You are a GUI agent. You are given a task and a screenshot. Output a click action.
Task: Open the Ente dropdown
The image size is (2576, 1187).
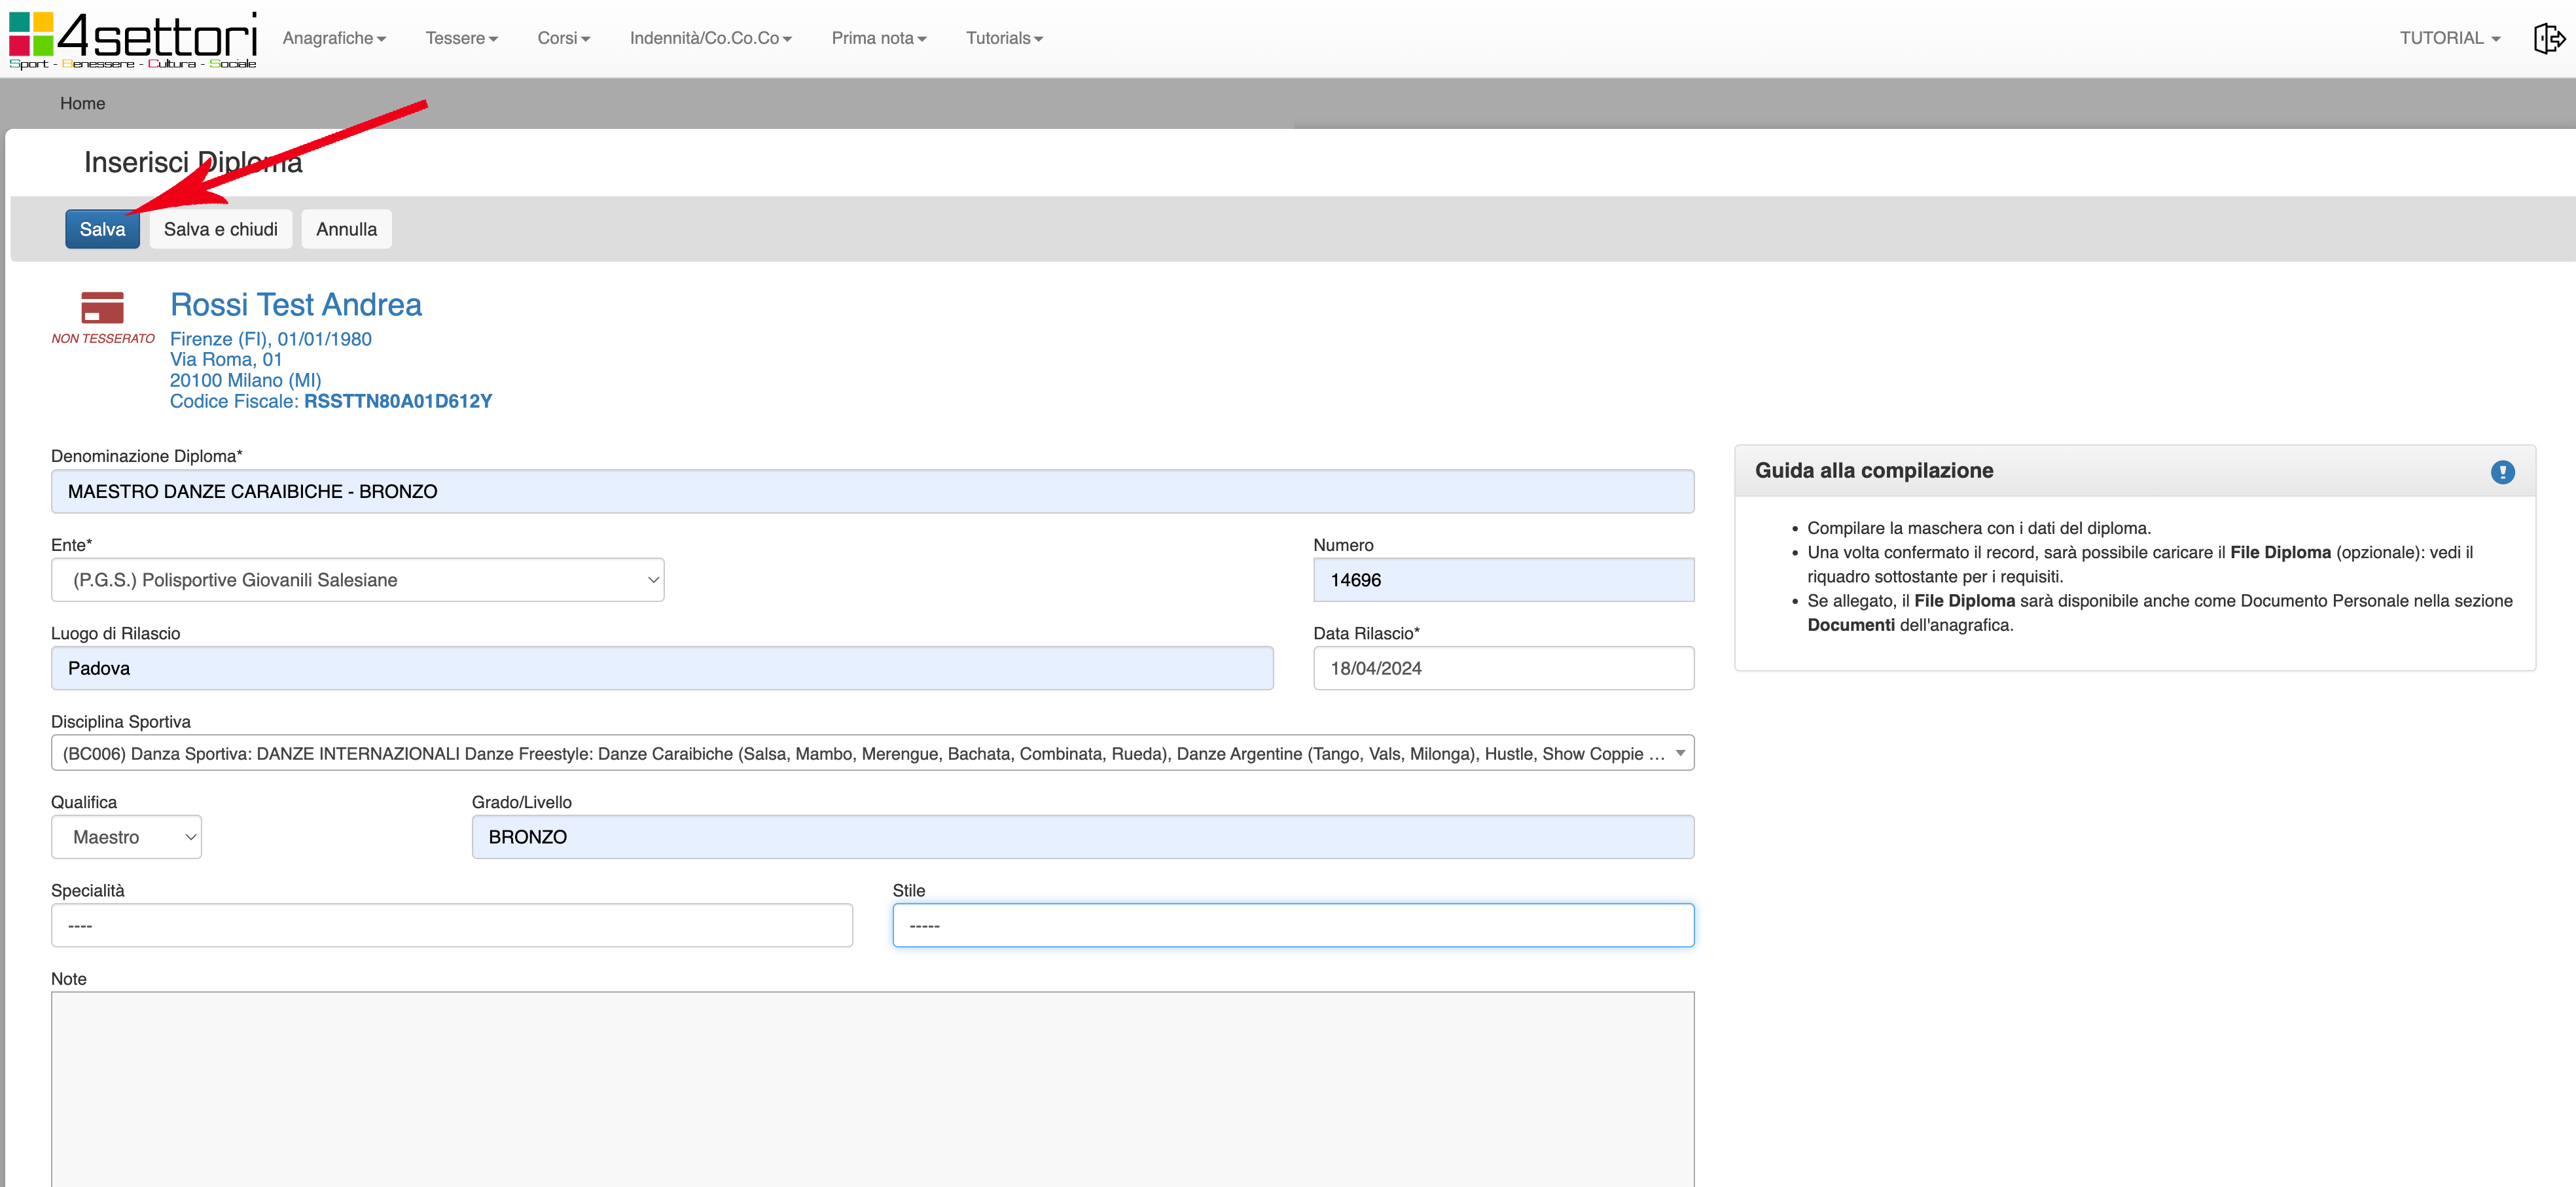point(357,580)
